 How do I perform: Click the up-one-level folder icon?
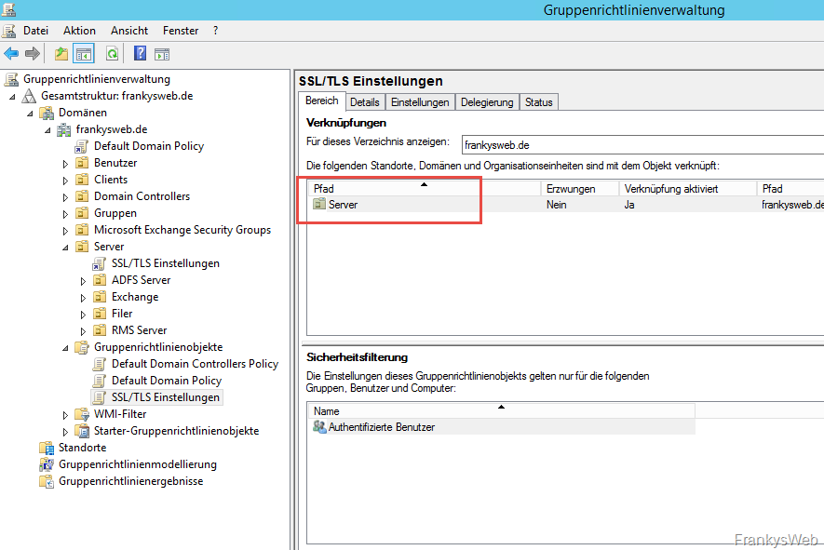(61, 54)
